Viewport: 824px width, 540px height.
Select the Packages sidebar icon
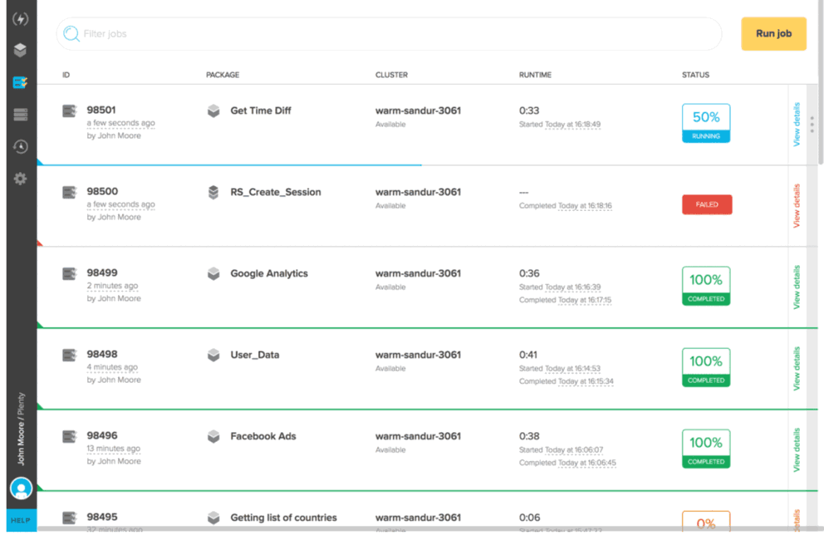click(20, 50)
